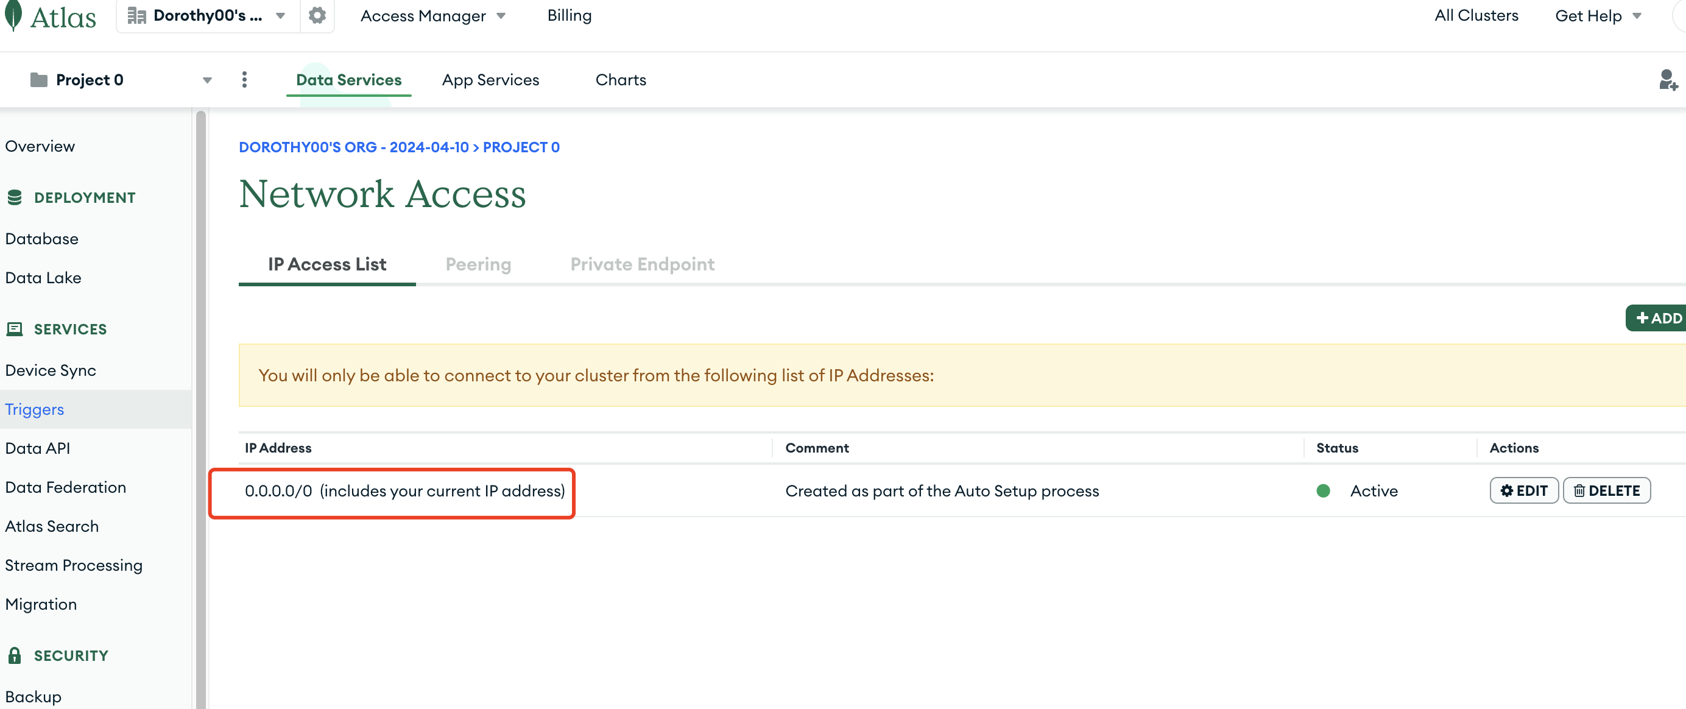
Task: Click the 0.0.0.0/0 IP address cell
Action: point(404,490)
